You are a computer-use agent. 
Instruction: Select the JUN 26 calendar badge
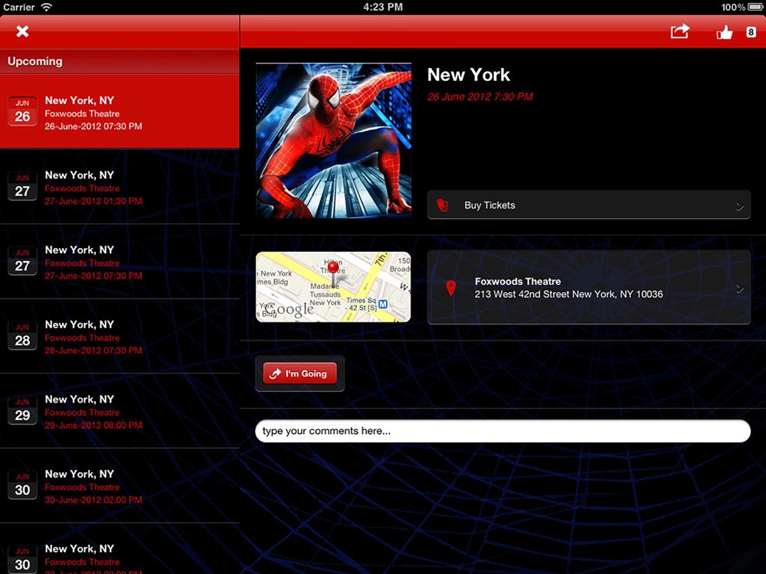pos(22,111)
